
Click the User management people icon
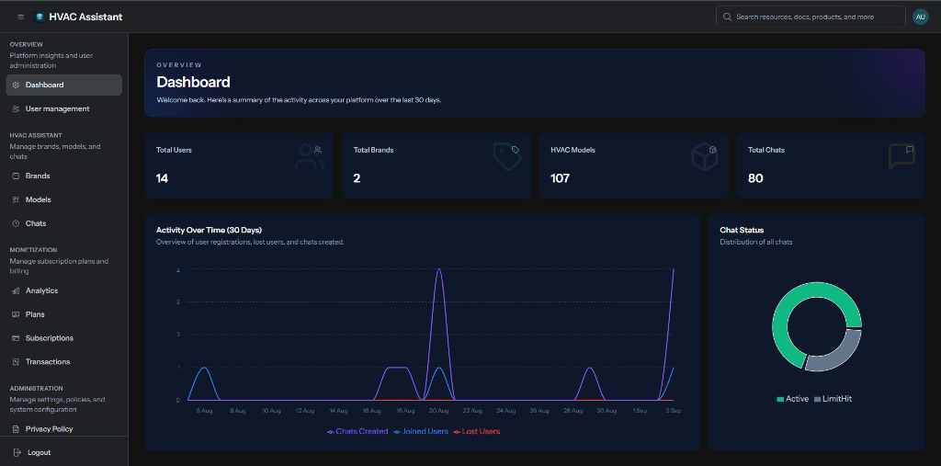pos(16,108)
